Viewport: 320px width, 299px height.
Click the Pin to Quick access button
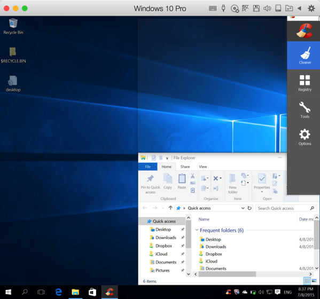coord(151,184)
